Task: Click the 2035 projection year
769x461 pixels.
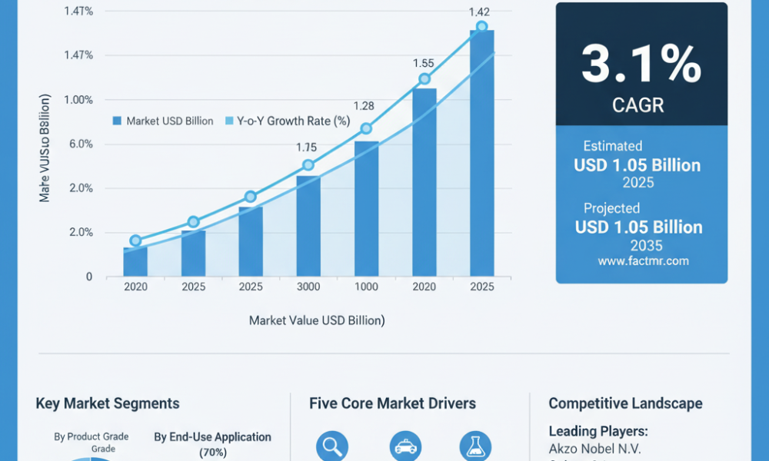Action: click(x=647, y=245)
